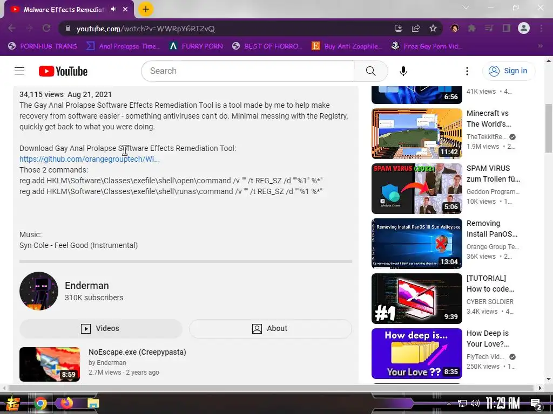Show hidden bookmarks via the overflow chevron
The height and width of the screenshot is (414, 553).
coord(540,46)
